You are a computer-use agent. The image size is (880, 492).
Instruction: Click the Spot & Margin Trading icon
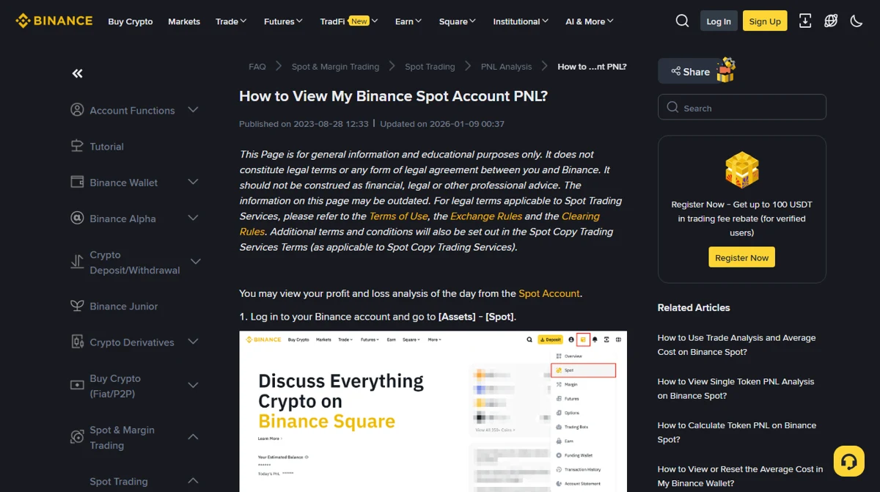(x=77, y=437)
